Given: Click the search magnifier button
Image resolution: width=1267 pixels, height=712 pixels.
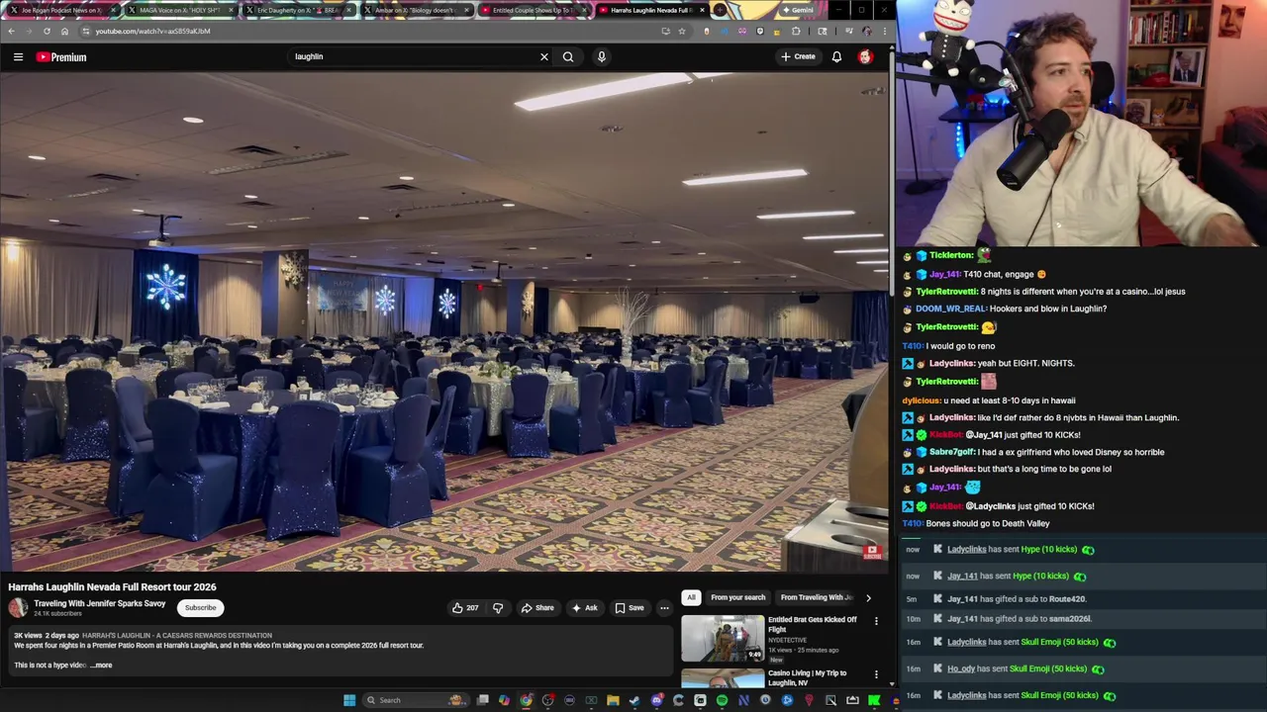Looking at the screenshot, I should pyautogui.click(x=568, y=56).
